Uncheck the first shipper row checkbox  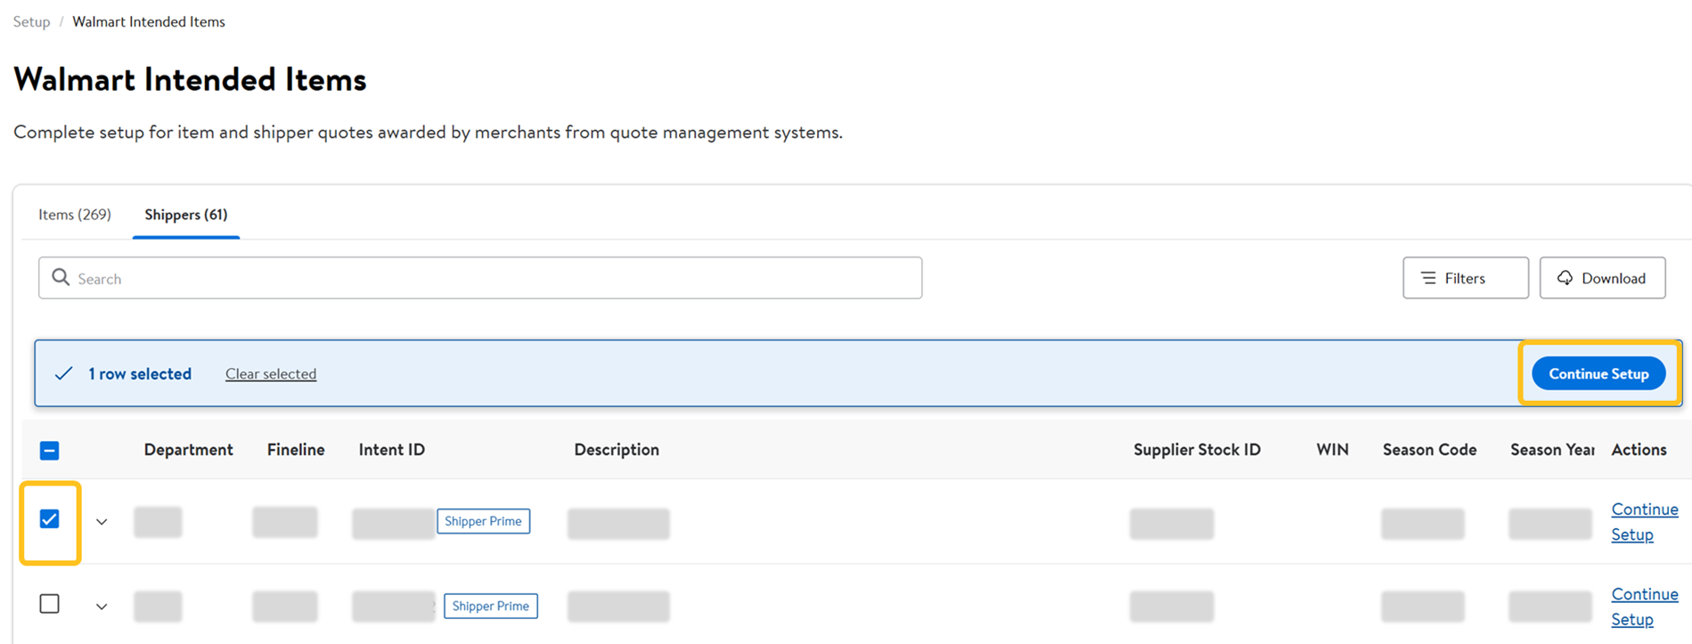[x=50, y=519]
